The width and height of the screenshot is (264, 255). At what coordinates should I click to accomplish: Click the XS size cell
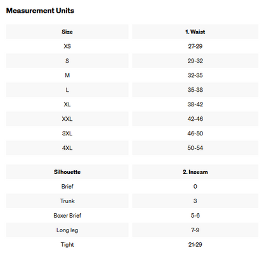(67, 46)
